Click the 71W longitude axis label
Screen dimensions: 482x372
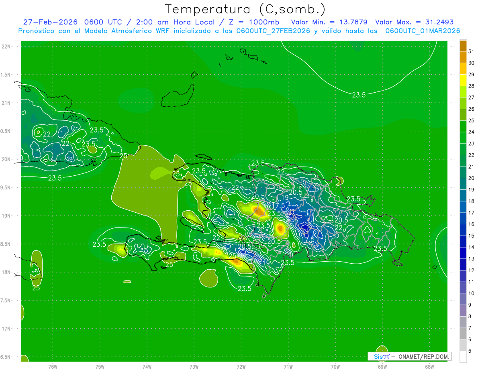(288, 366)
